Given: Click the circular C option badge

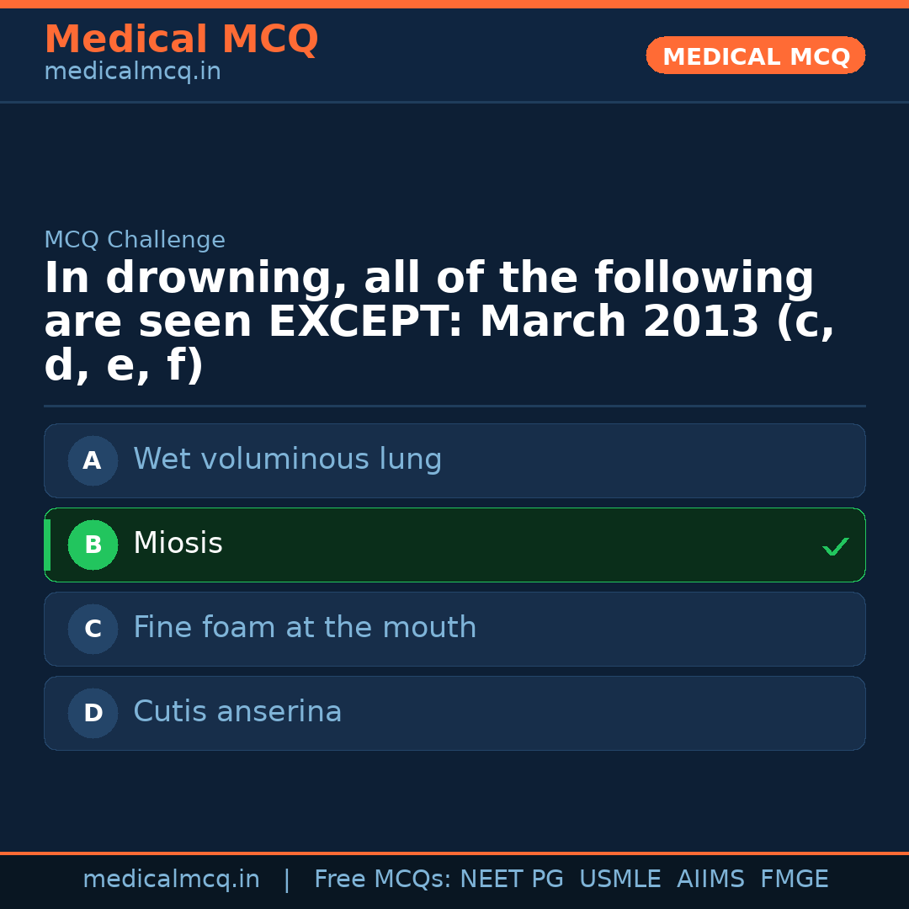Looking at the screenshot, I should tap(93, 629).
